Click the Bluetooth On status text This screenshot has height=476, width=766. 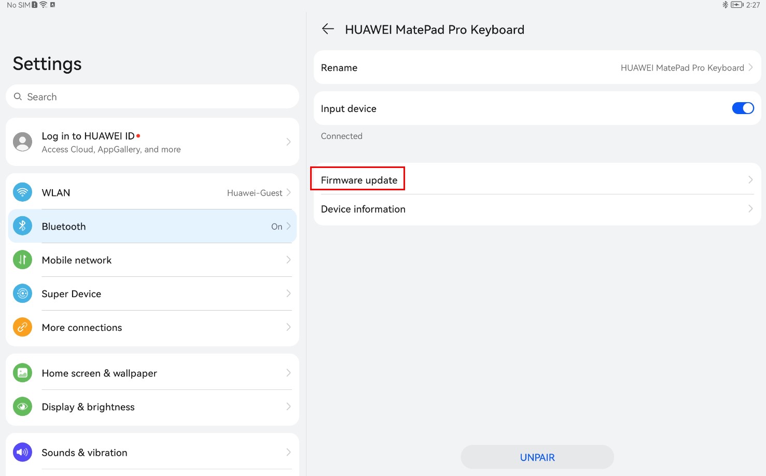(x=276, y=227)
